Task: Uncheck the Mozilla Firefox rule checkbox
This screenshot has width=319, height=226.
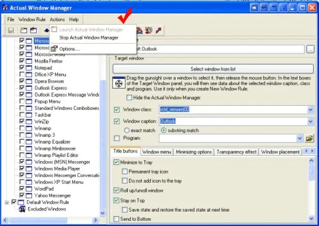Action: point(22,61)
